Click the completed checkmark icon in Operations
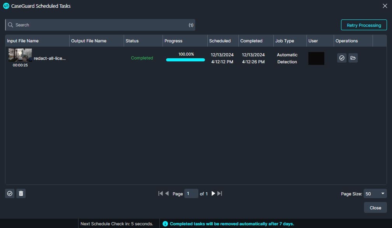392x228 pixels. pyautogui.click(x=342, y=58)
